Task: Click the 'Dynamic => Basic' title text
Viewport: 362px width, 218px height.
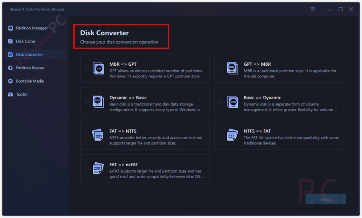Action: pyautogui.click(x=128, y=97)
